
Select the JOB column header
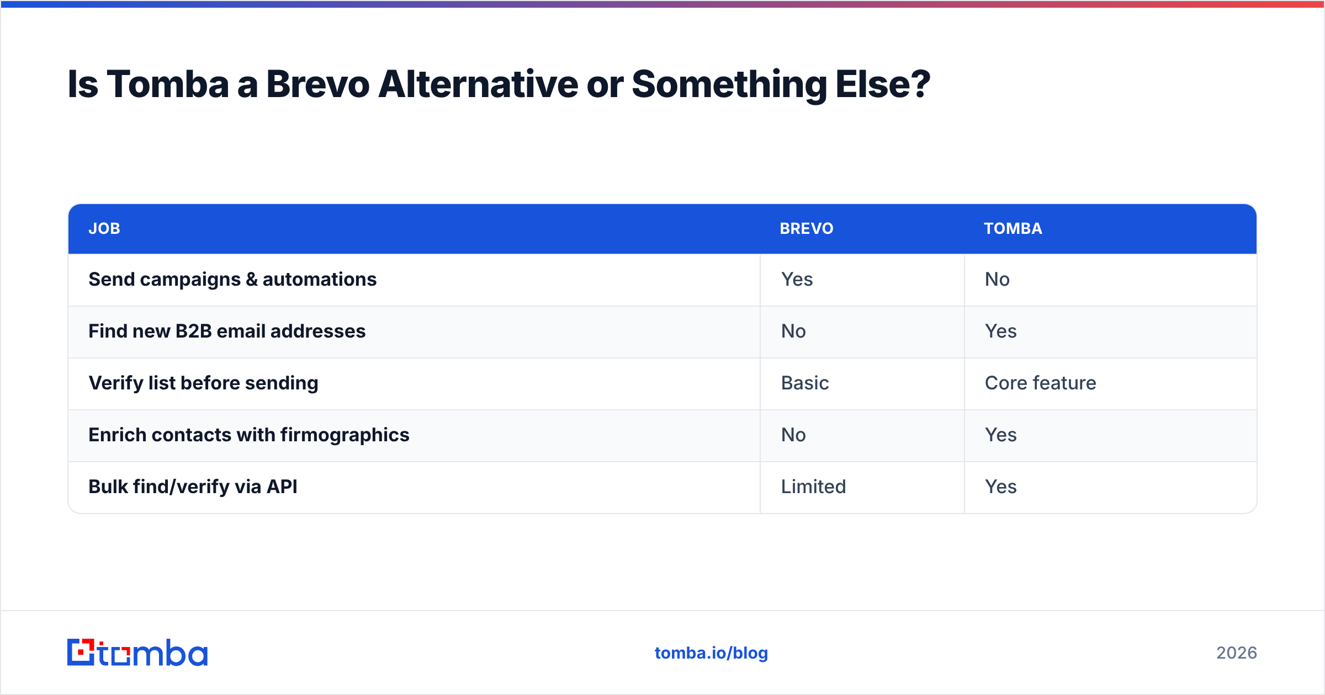click(104, 228)
